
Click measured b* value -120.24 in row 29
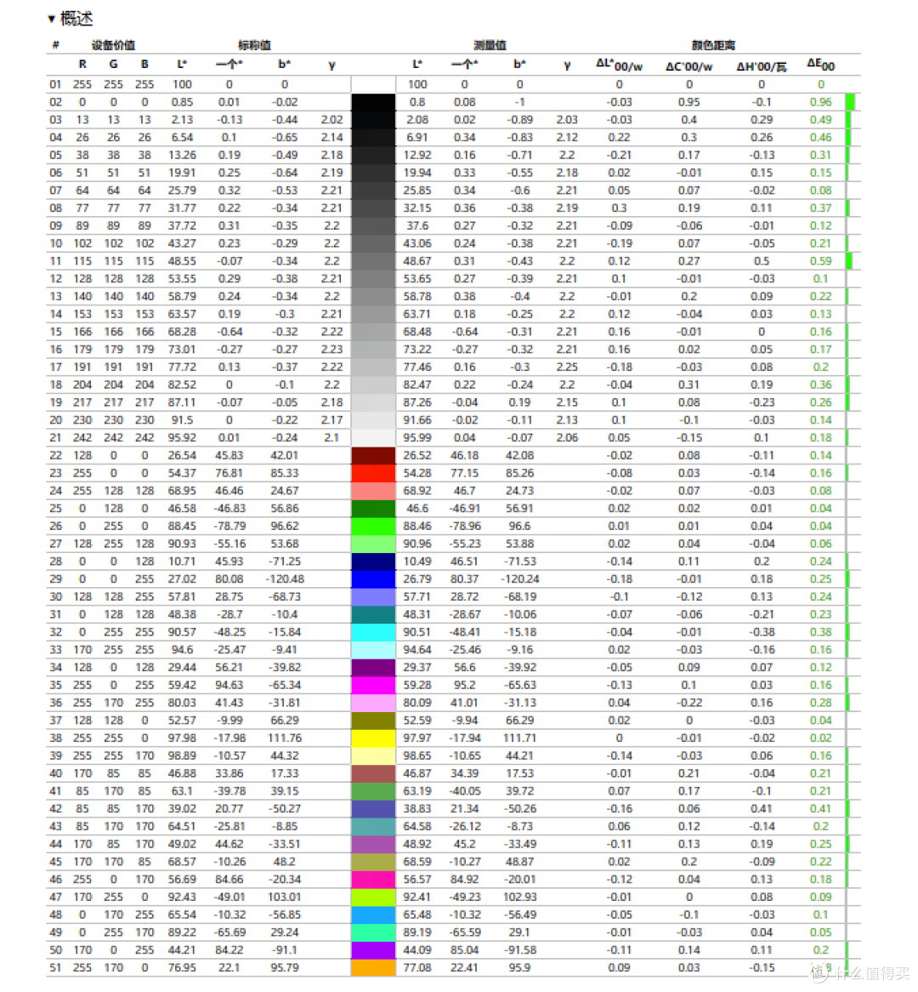(x=519, y=579)
